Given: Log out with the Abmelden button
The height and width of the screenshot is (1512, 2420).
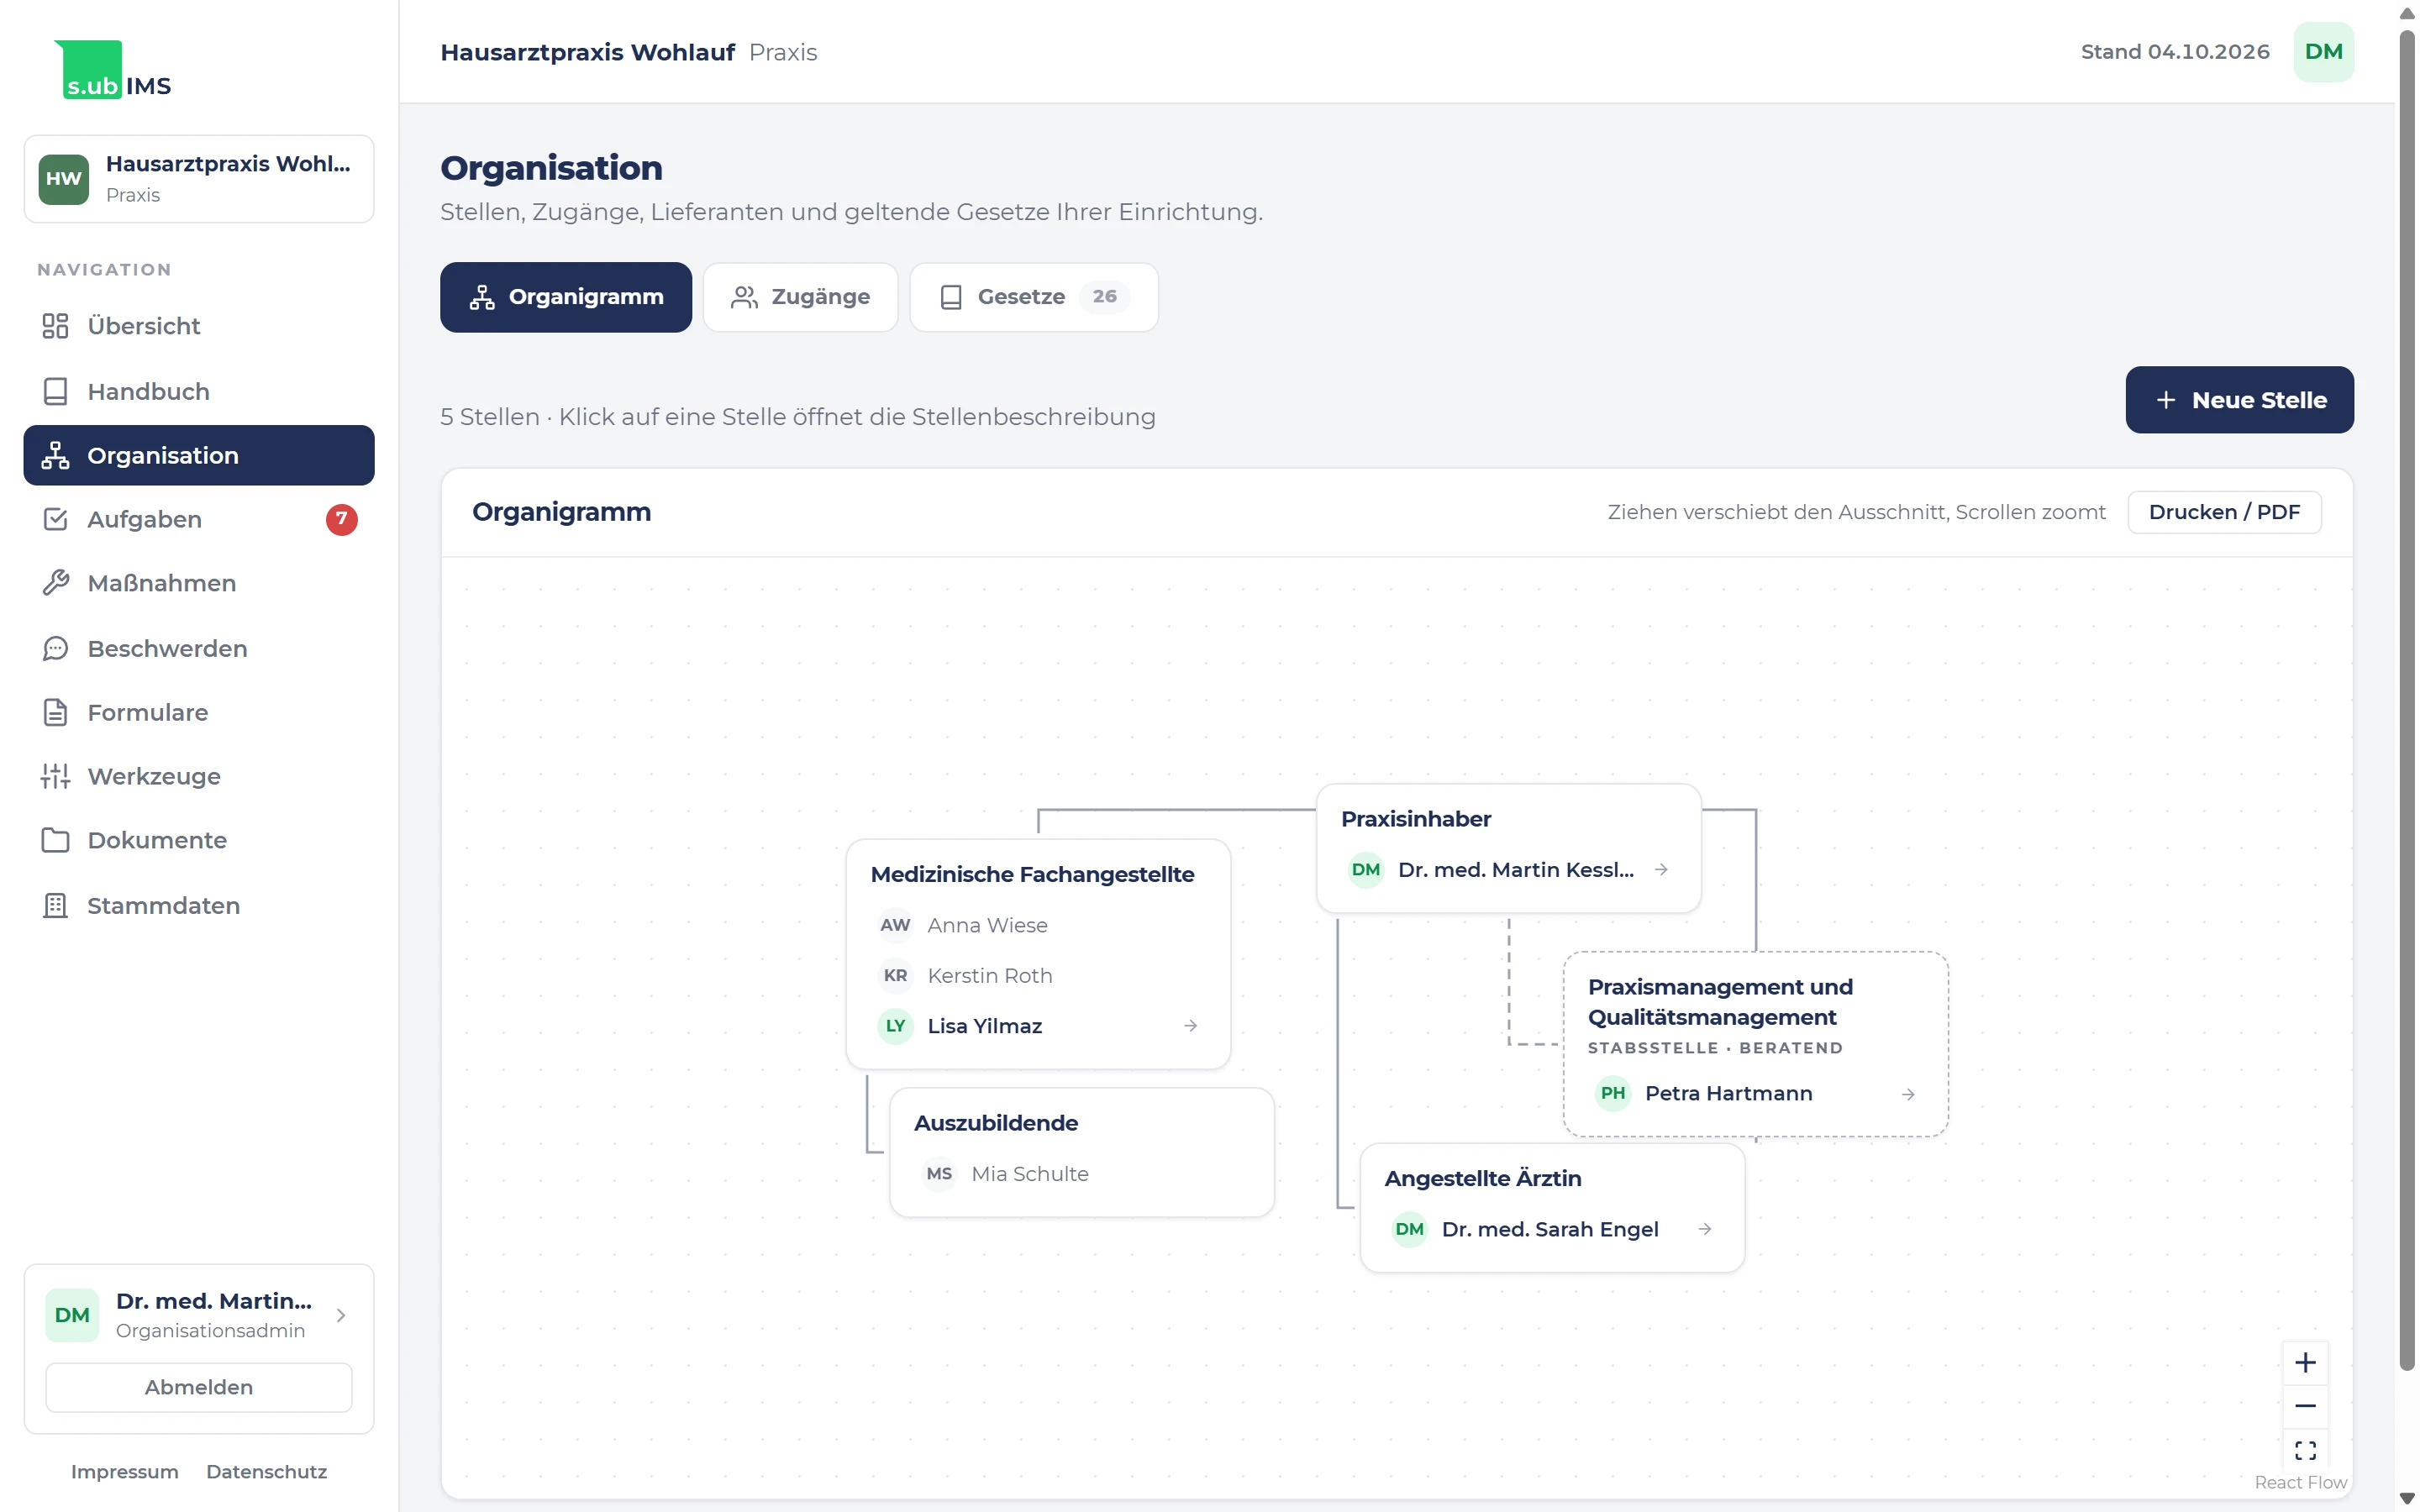Looking at the screenshot, I should click(199, 1387).
